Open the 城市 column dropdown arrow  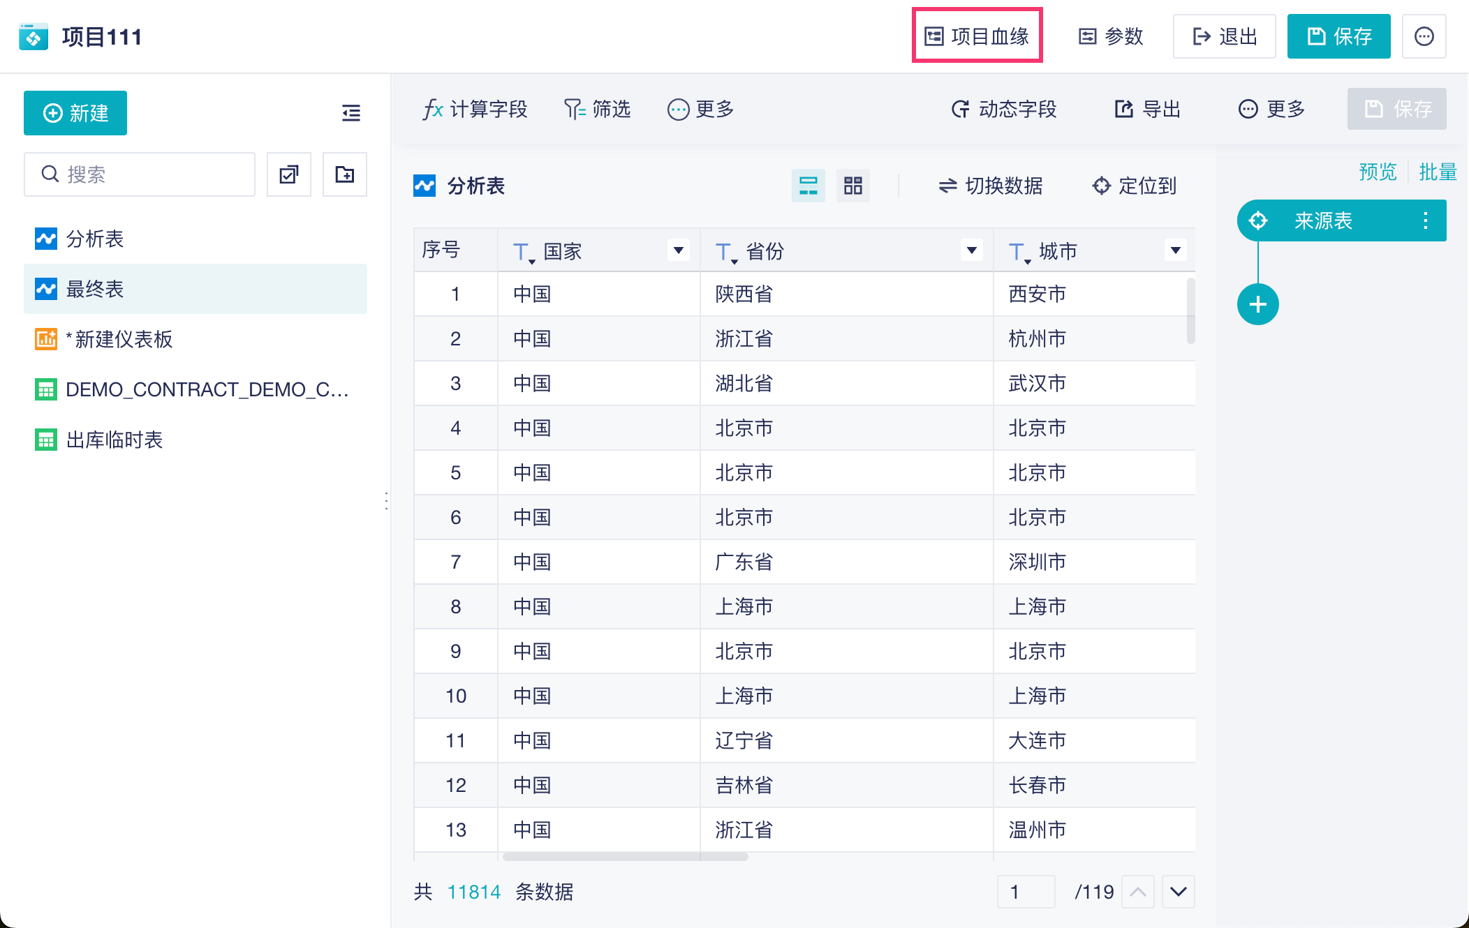click(x=1175, y=250)
